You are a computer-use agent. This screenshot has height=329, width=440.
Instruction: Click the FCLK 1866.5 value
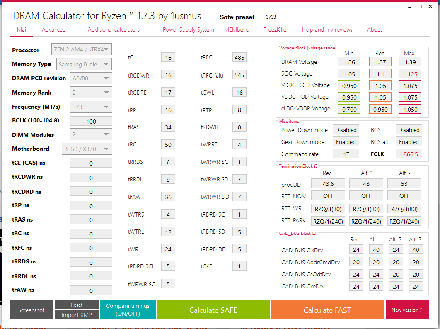409,154
